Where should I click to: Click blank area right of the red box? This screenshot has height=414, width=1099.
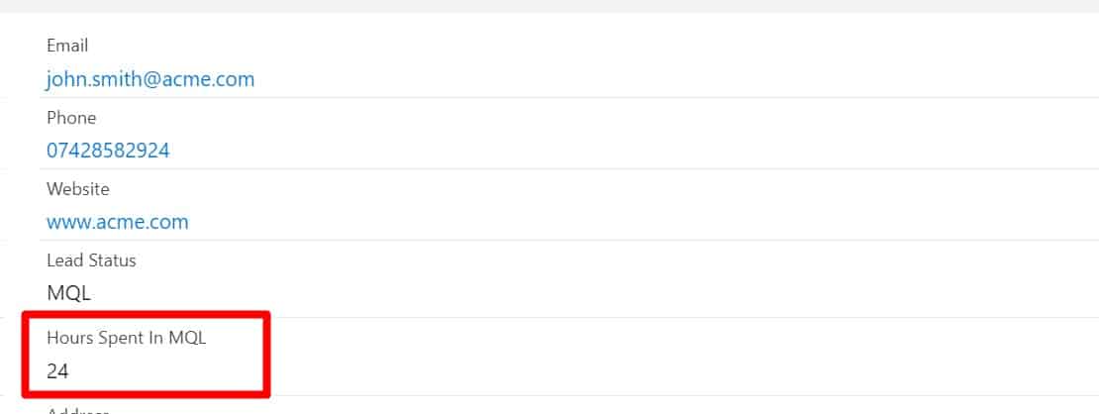[x=644, y=357]
